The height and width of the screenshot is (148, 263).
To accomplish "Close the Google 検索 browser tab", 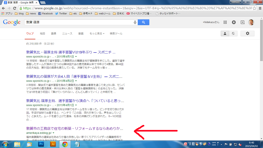I will click(x=36, y=2).
